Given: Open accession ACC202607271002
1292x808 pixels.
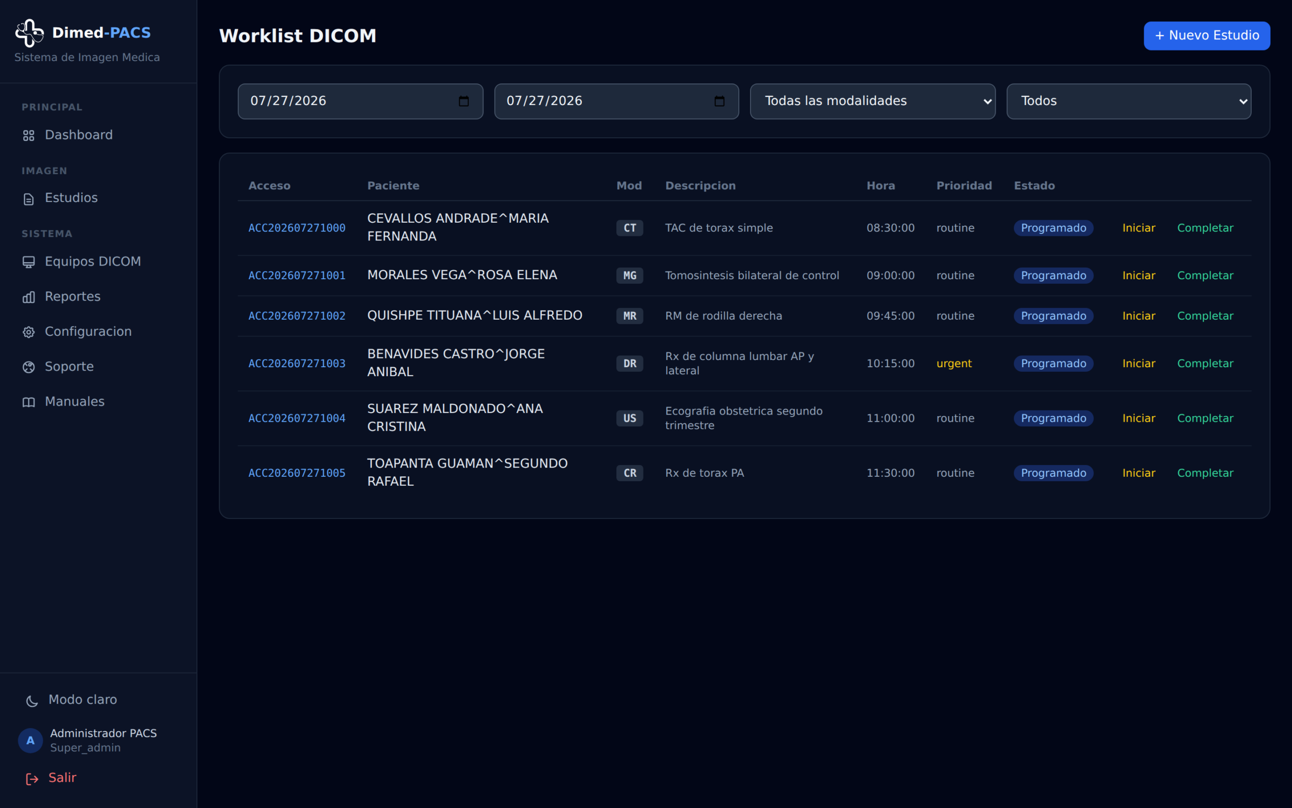Looking at the screenshot, I should click(x=297, y=316).
